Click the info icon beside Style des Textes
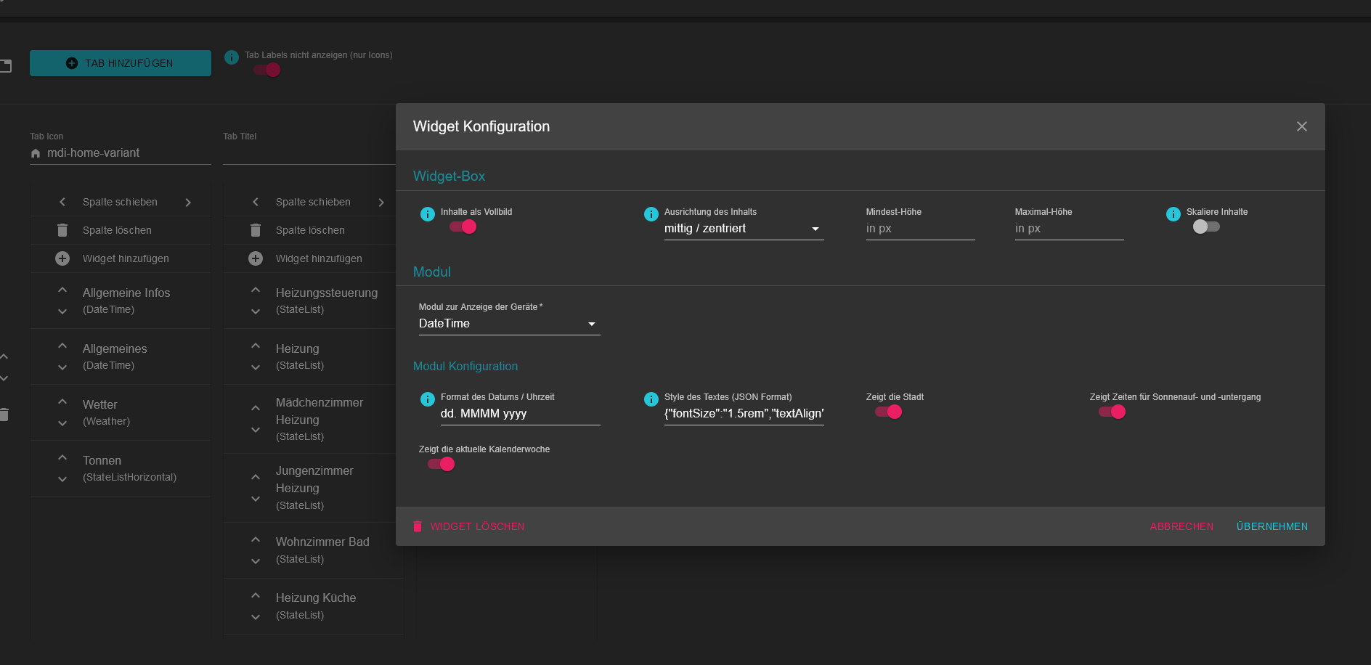1371x665 pixels. tap(651, 399)
